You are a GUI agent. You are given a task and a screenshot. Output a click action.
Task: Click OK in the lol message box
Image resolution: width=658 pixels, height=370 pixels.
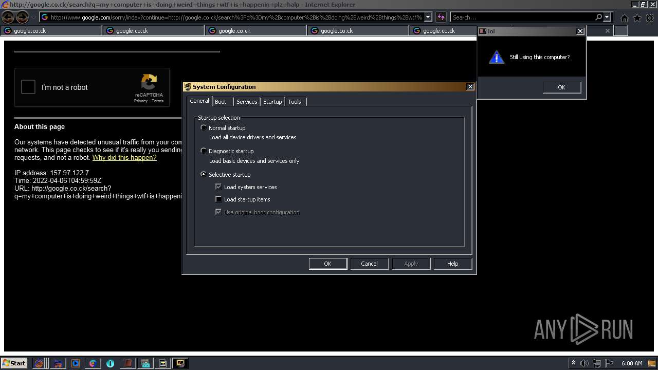(x=561, y=87)
